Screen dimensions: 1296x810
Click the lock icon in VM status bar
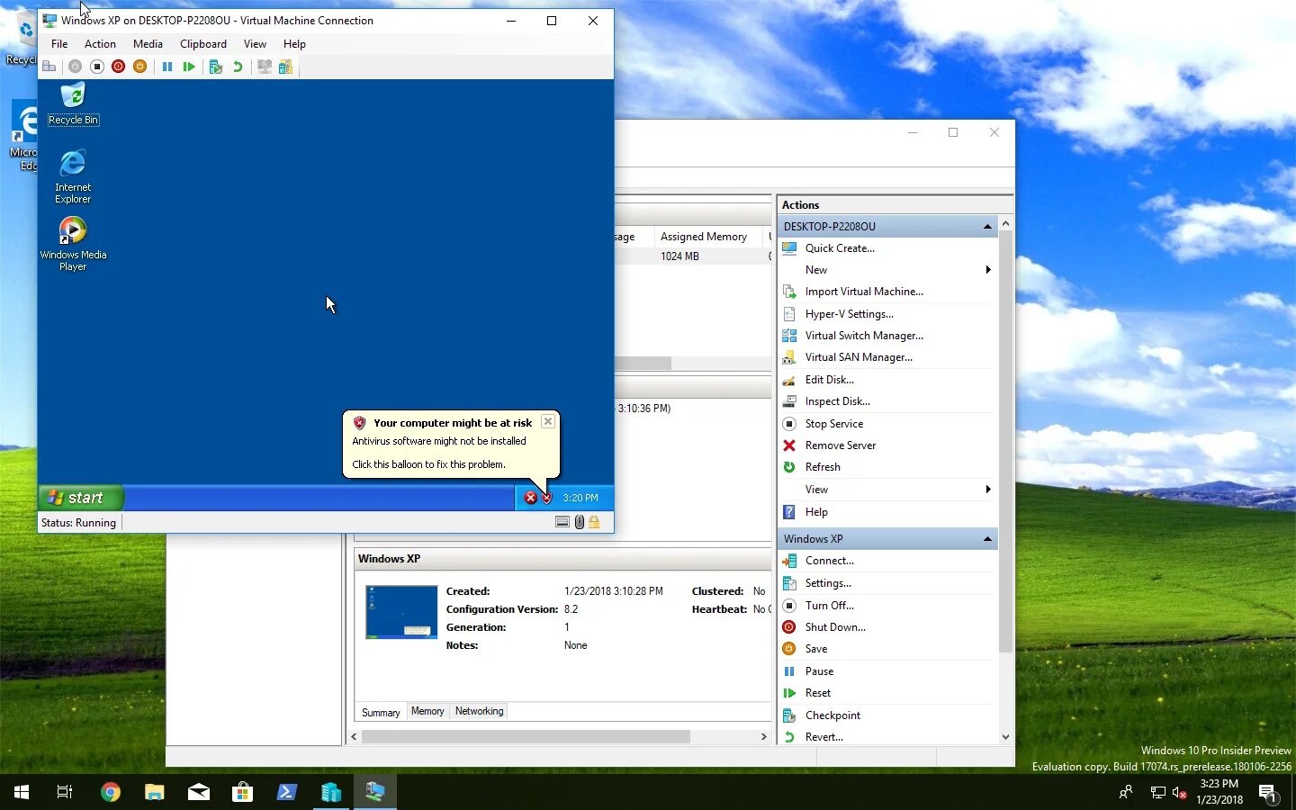[x=594, y=522]
